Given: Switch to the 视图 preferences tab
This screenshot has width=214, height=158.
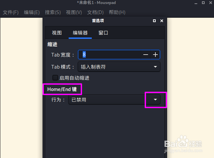Looking at the screenshot, I should pyautogui.click(x=57, y=33).
